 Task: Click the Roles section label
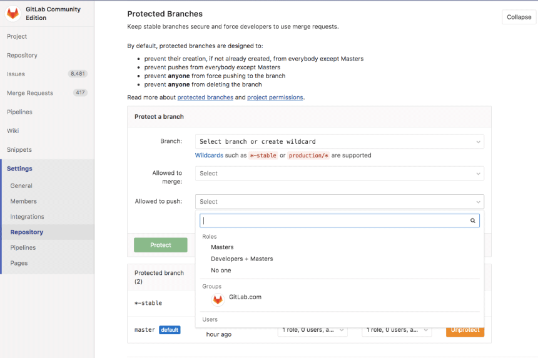point(210,236)
